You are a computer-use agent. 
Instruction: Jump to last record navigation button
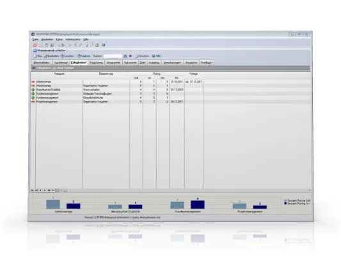point(53,191)
